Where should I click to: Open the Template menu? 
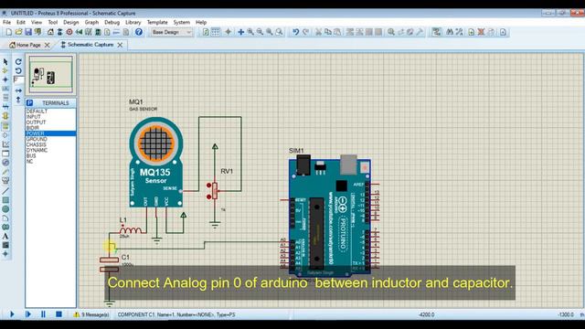pos(157,22)
